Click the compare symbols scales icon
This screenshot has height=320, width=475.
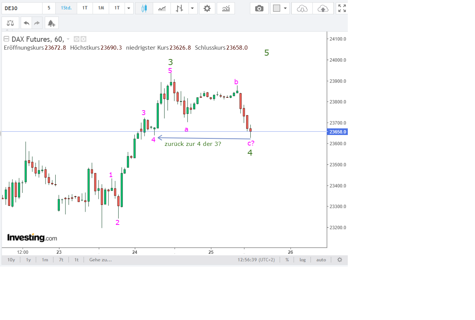[10, 23]
